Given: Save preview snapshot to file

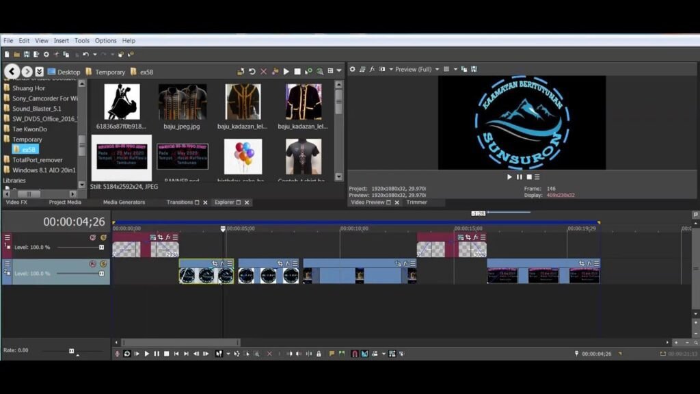Looking at the screenshot, I should (474, 69).
